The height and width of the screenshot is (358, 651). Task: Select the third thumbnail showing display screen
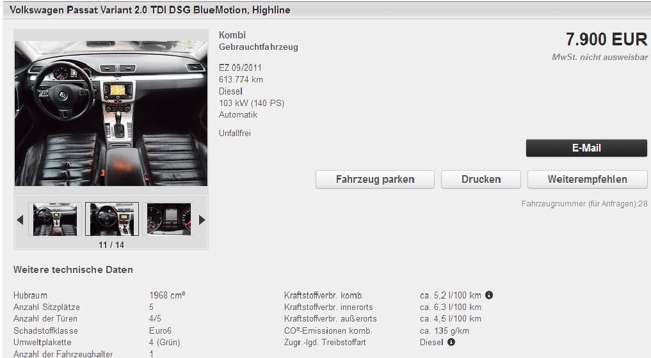[x=169, y=219]
